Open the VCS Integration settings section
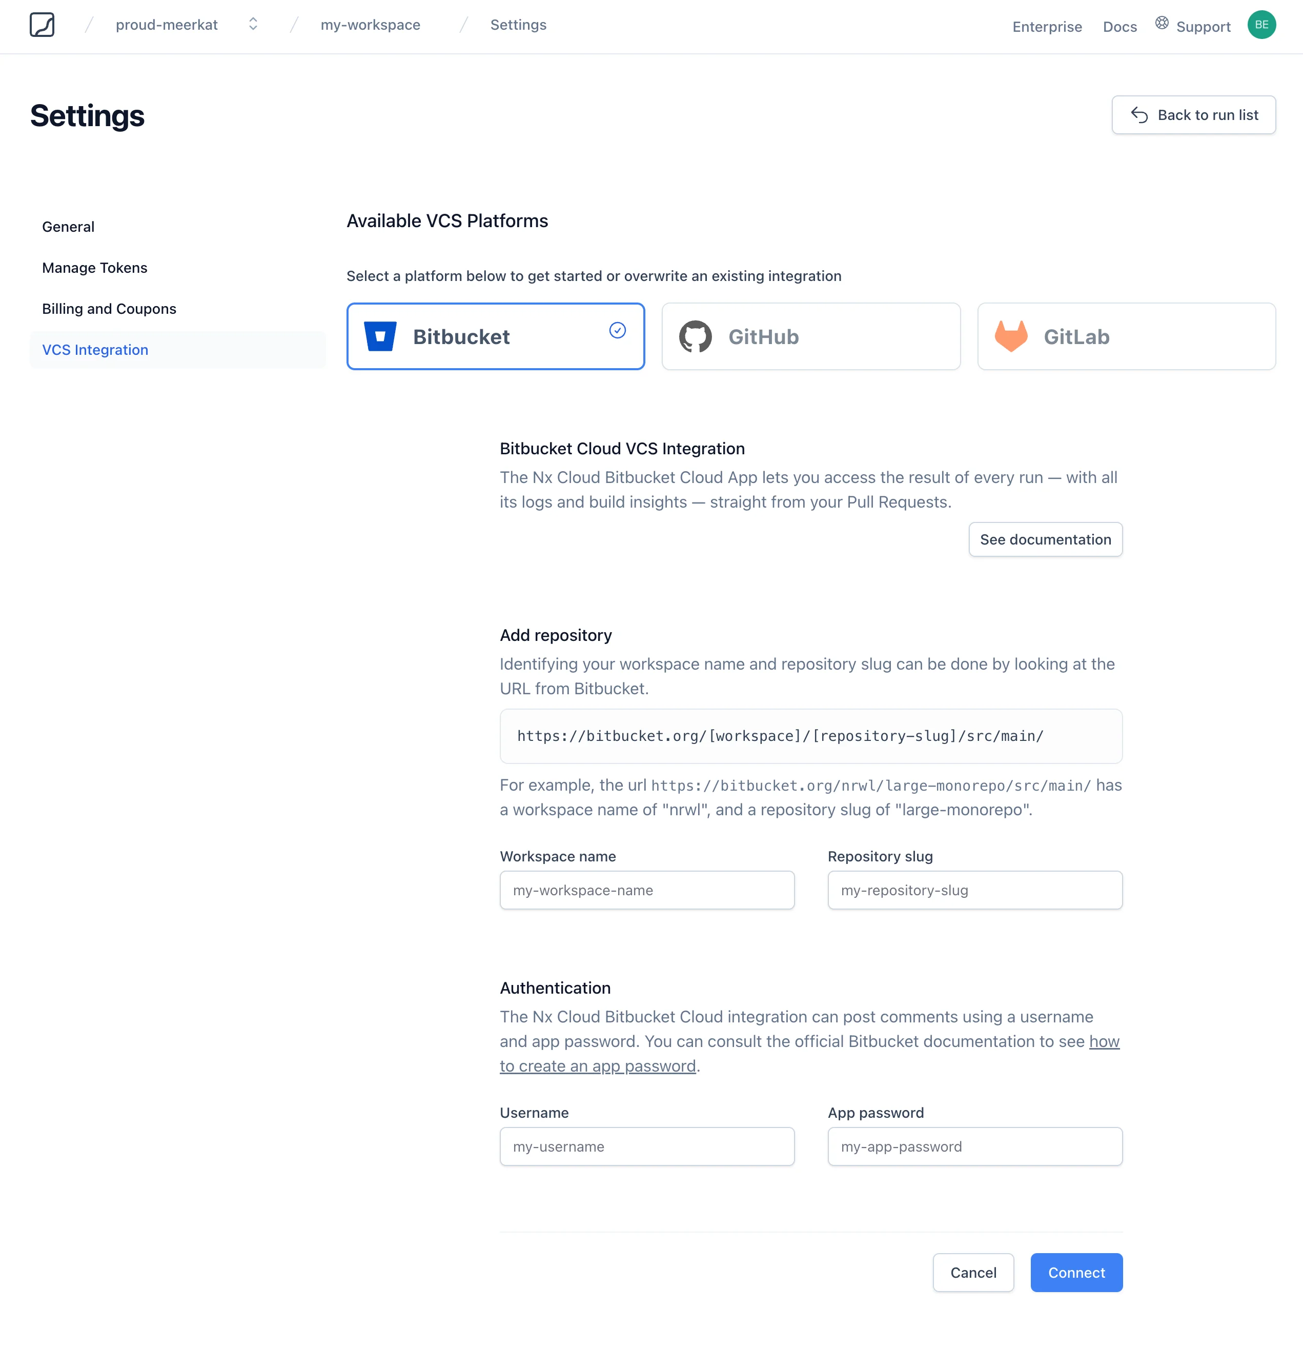 coord(94,350)
